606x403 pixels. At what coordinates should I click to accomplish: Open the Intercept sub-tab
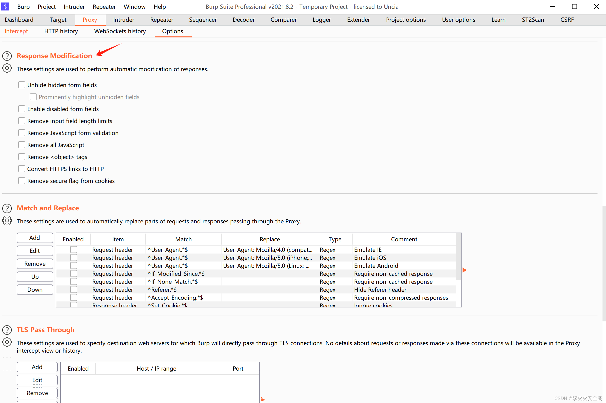click(16, 31)
